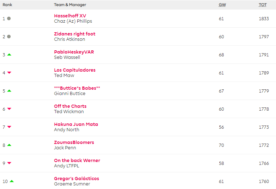Open the Hasselhoff XV team link
Viewport: 276px width, 189px height.
[70, 16]
